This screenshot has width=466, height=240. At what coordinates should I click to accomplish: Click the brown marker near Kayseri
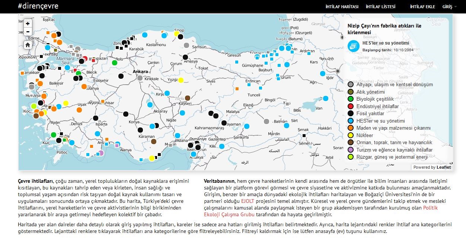[188, 98]
